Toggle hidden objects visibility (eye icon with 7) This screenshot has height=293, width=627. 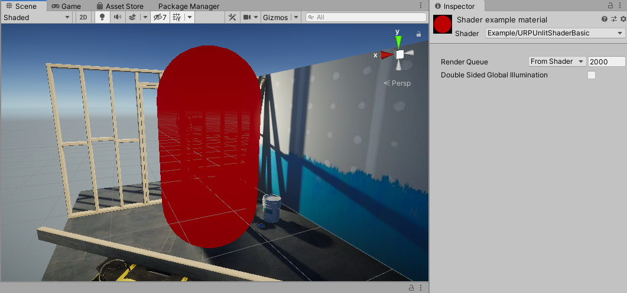160,17
